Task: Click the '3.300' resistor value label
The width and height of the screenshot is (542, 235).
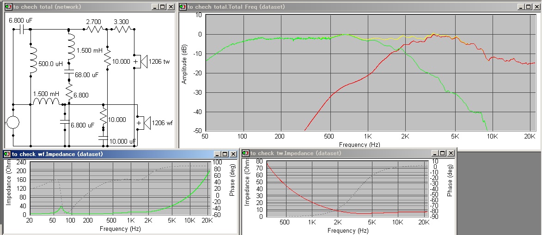Action: (122, 21)
